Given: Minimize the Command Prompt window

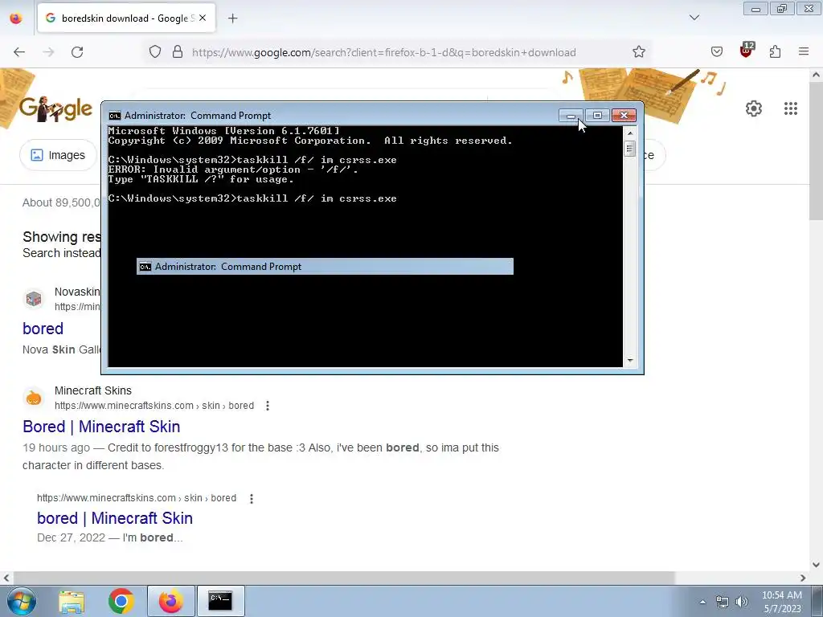Looking at the screenshot, I should point(571,116).
